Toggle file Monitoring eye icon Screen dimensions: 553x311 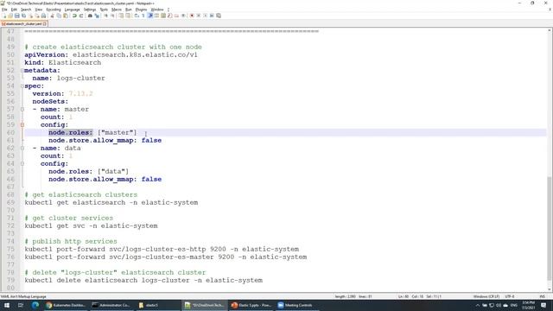(x=183, y=16)
